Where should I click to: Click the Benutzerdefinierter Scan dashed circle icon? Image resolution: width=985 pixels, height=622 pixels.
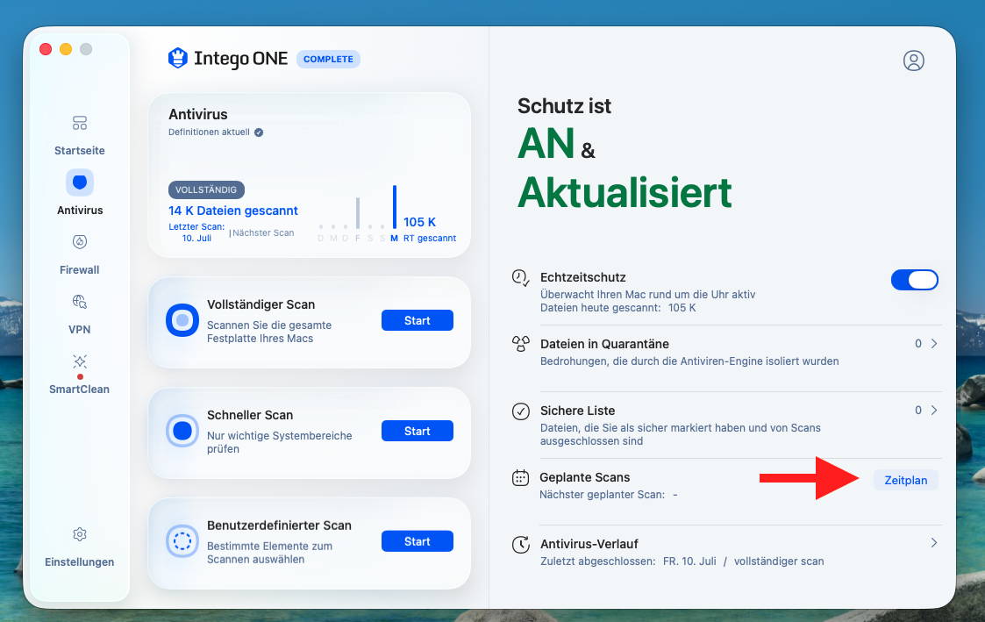point(182,541)
